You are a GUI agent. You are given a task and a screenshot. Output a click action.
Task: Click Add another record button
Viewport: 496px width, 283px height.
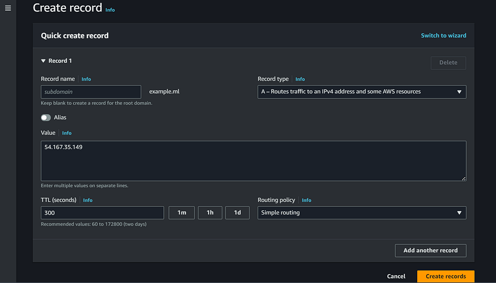pyautogui.click(x=430, y=251)
